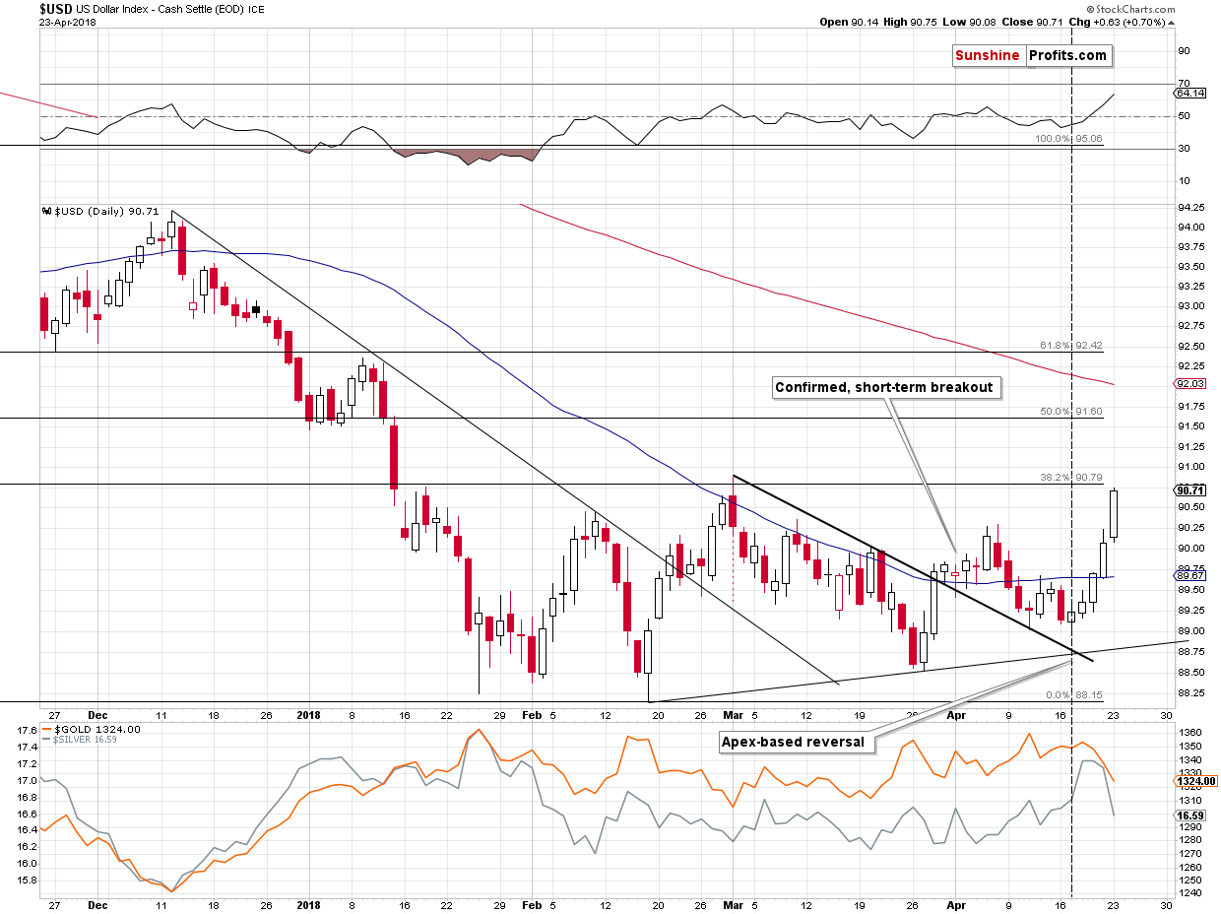Click the 1240 gold axis label
Image resolution: width=1221 pixels, height=914 pixels.
1189,892
